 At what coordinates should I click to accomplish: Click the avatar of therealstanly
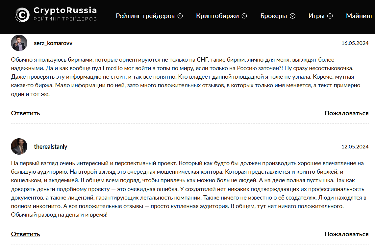(x=19, y=146)
